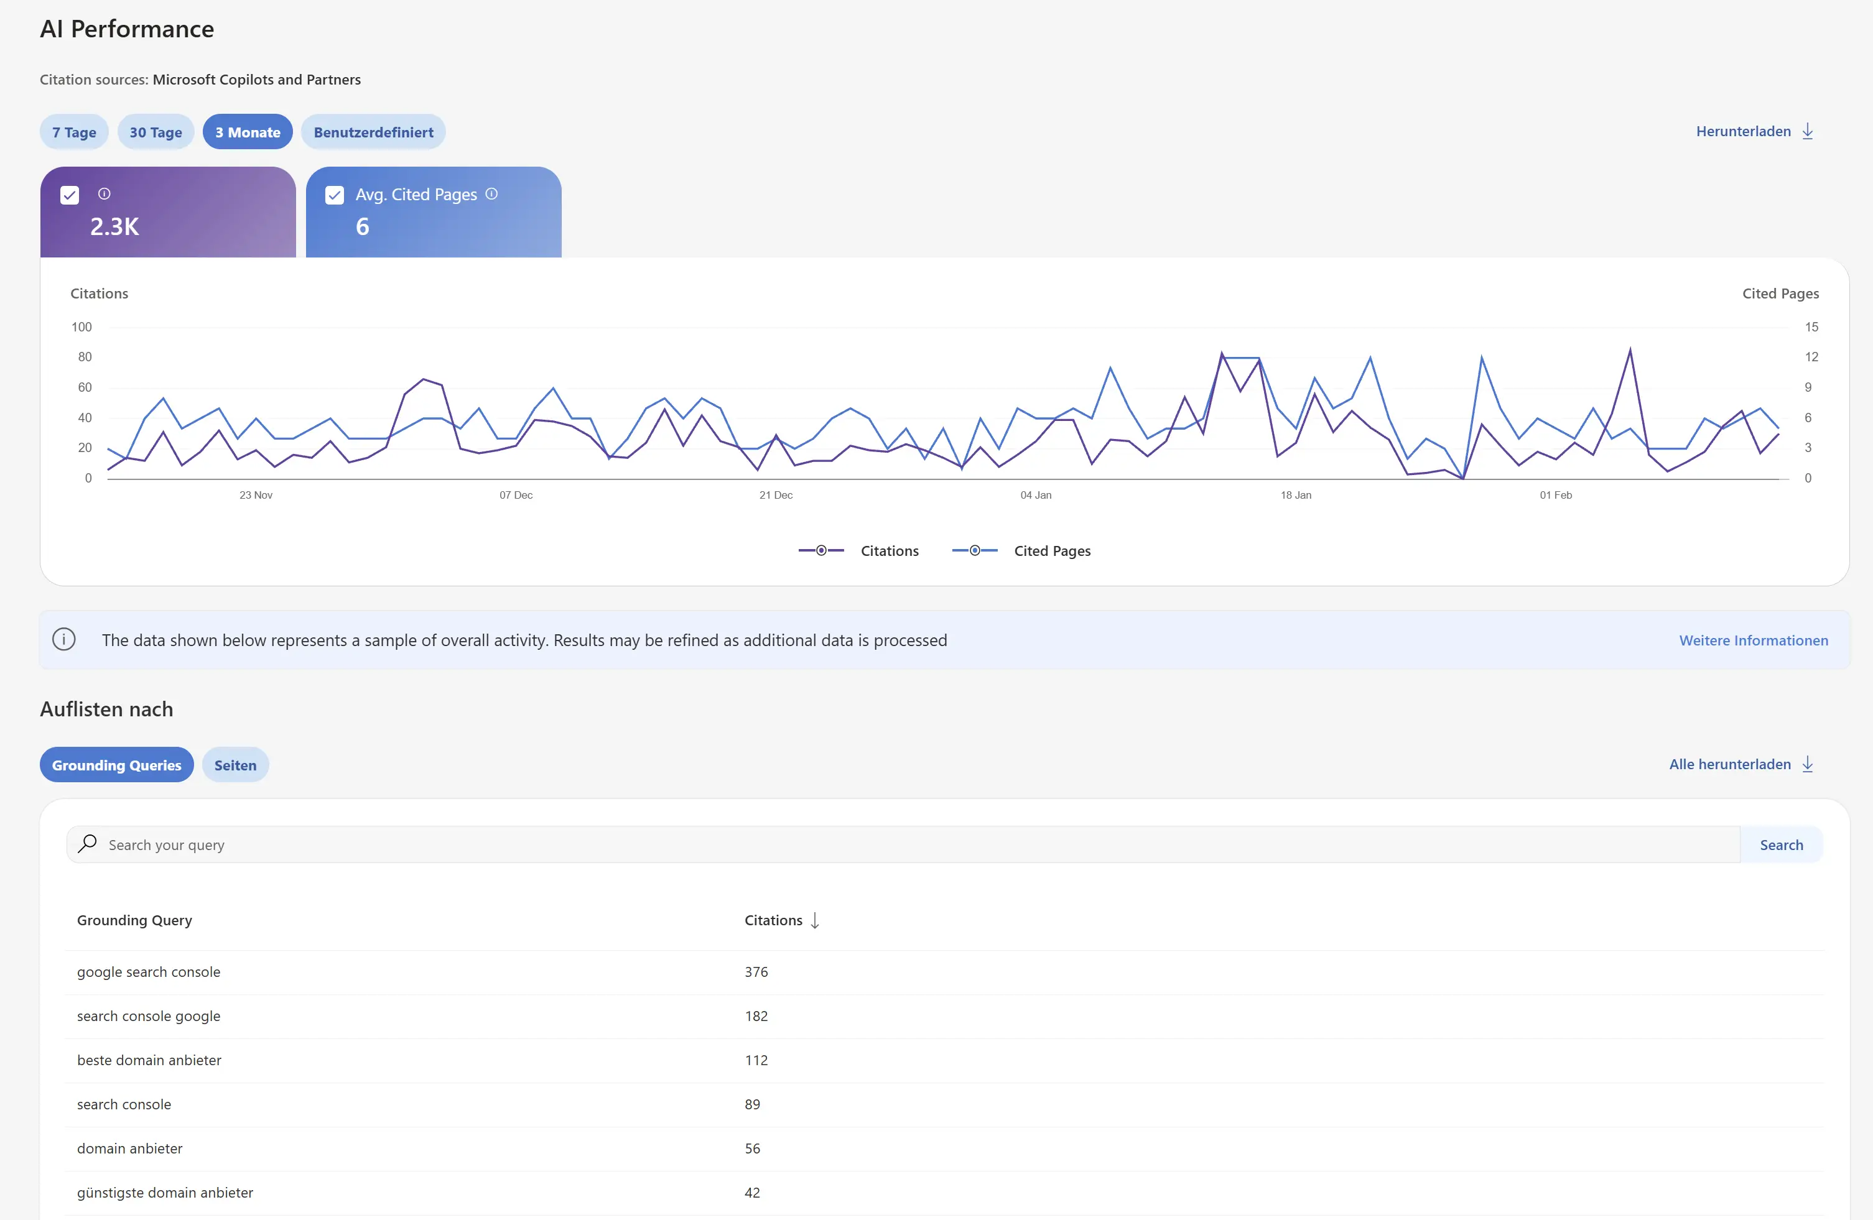Uncheck the purple citations card checkbox

pyautogui.click(x=69, y=195)
